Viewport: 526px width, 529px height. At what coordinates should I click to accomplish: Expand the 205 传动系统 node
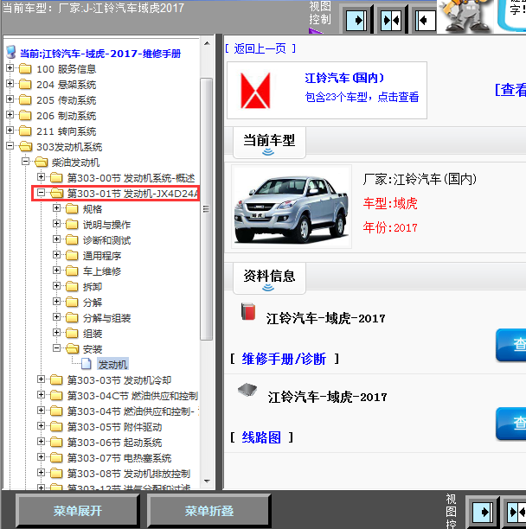10,99
